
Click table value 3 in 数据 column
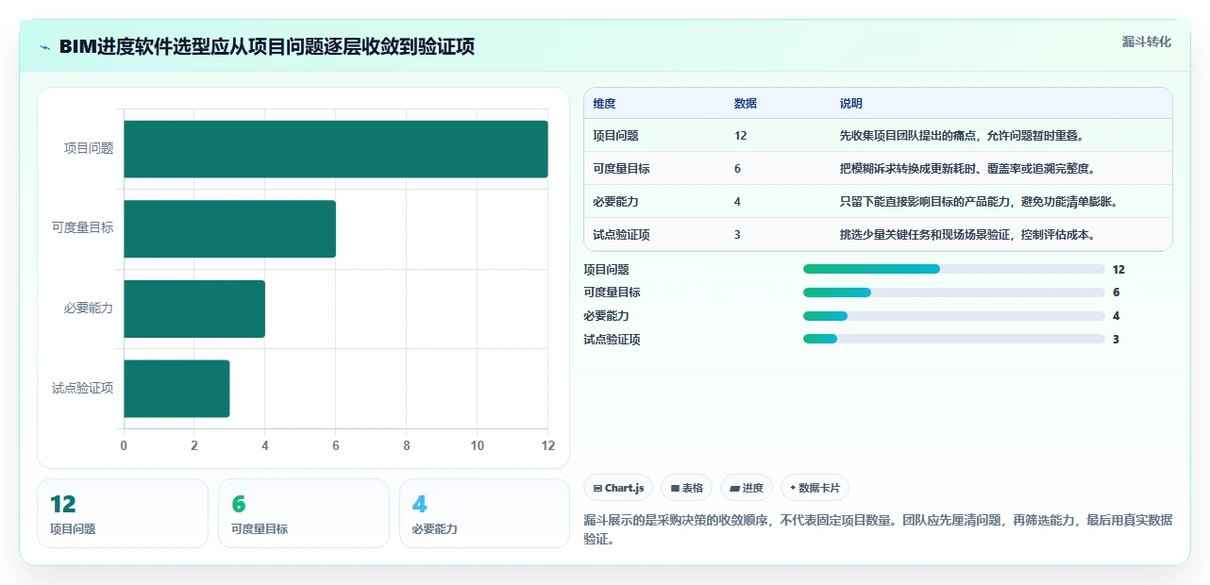(737, 235)
